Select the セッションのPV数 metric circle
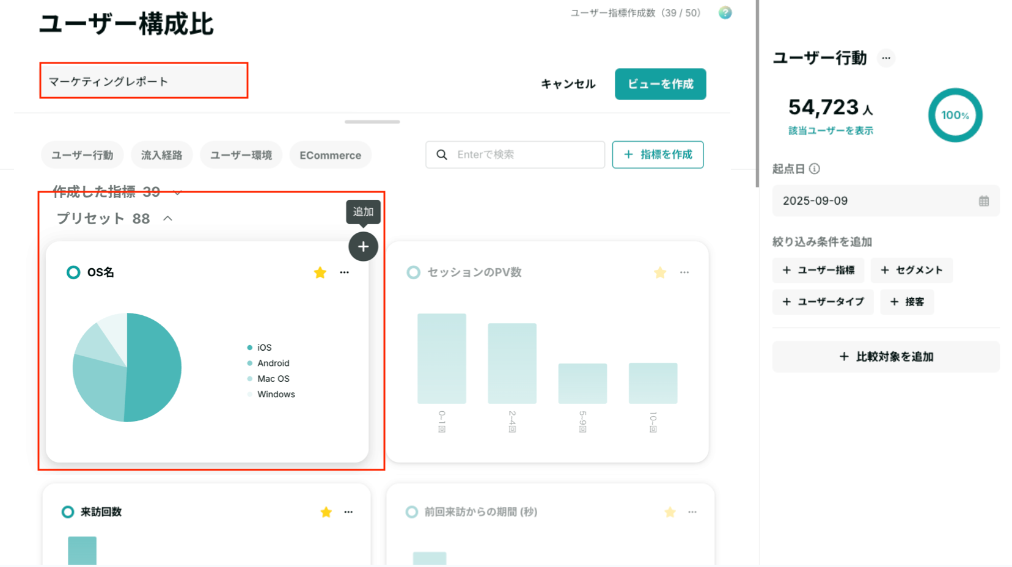 (x=414, y=273)
